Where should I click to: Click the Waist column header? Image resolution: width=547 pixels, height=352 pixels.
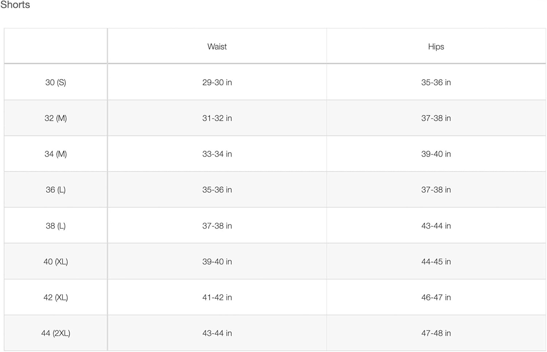tap(217, 47)
